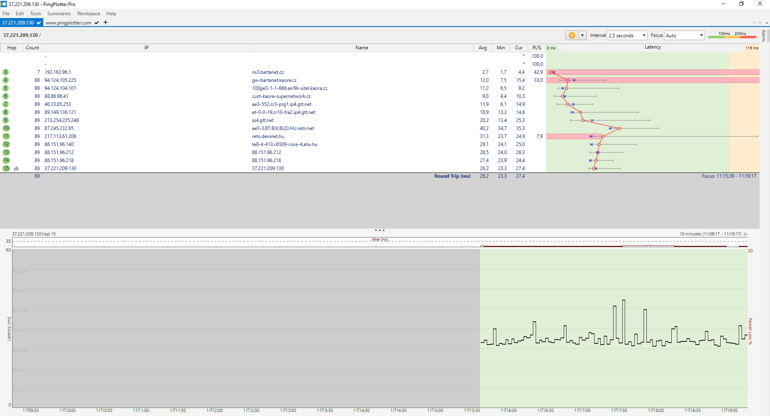Click the timeline graph range dropdown icon

tap(745, 234)
